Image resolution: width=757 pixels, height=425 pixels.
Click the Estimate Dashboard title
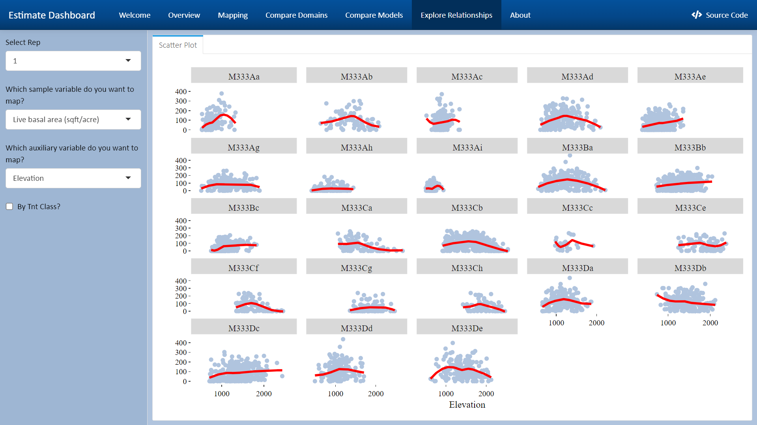coord(52,15)
